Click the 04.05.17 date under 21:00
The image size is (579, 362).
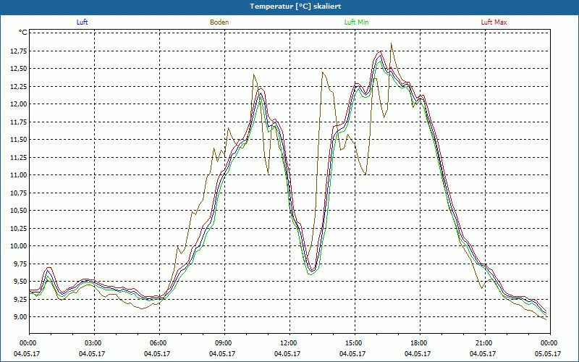483,354
